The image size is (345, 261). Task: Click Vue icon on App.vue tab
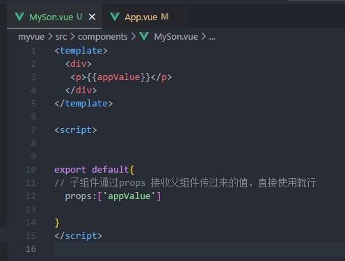point(115,17)
